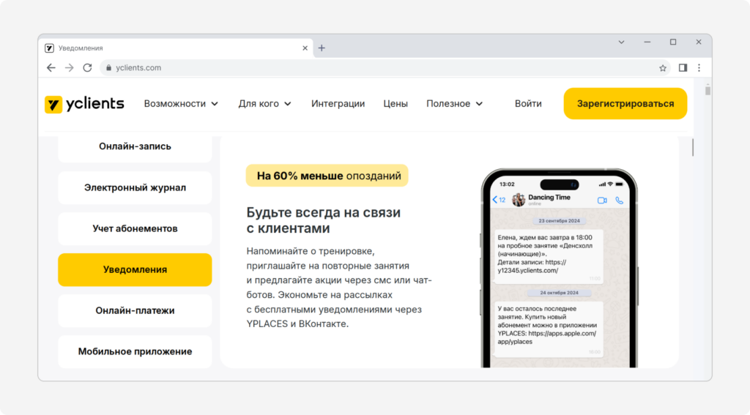Screen dimensions: 750x415
Task: Select the Мобильное приложение tab
Action: click(135, 351)
